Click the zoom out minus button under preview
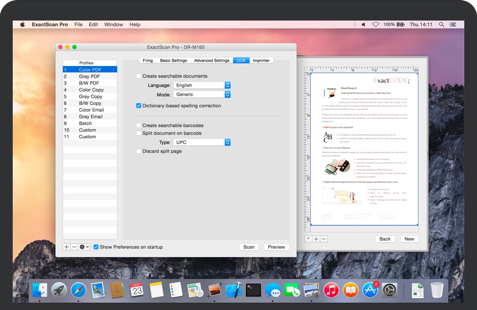The height and width of the screenshot is (310, 477). click(323, 239)
